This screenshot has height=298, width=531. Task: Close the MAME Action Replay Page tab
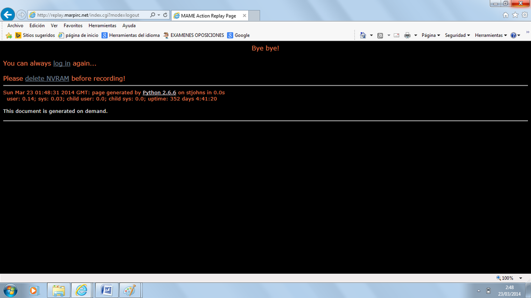click(244, 16)
